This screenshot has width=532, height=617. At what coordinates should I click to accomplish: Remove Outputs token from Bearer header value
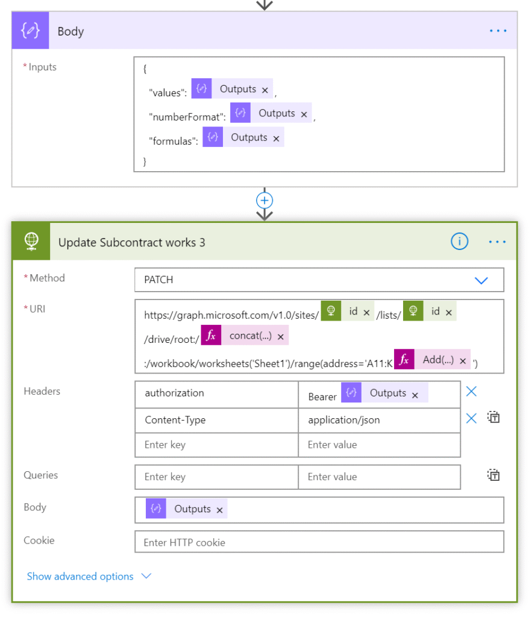(x=415, y=395)
